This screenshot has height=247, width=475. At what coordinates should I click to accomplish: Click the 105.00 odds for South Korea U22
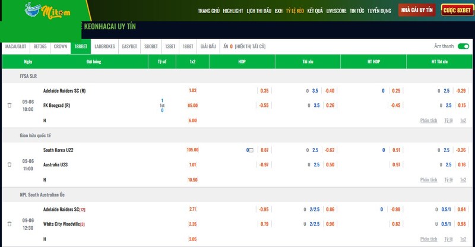pos(192,150)
